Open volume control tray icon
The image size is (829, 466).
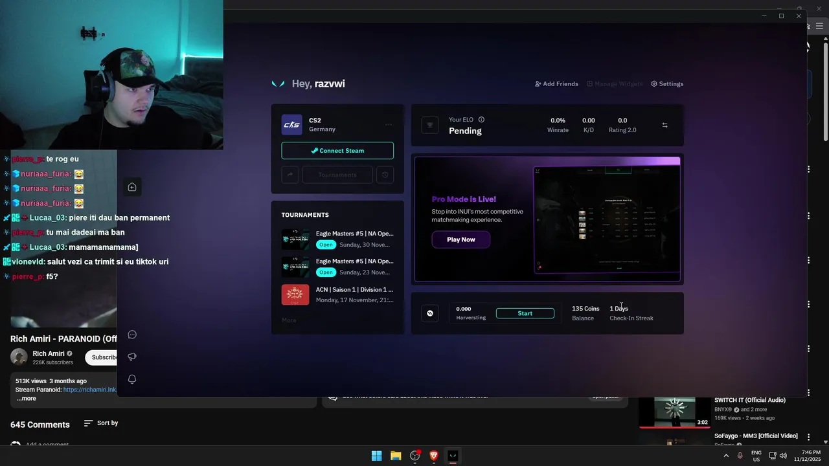pyautogui.click(x=783, y=456)
